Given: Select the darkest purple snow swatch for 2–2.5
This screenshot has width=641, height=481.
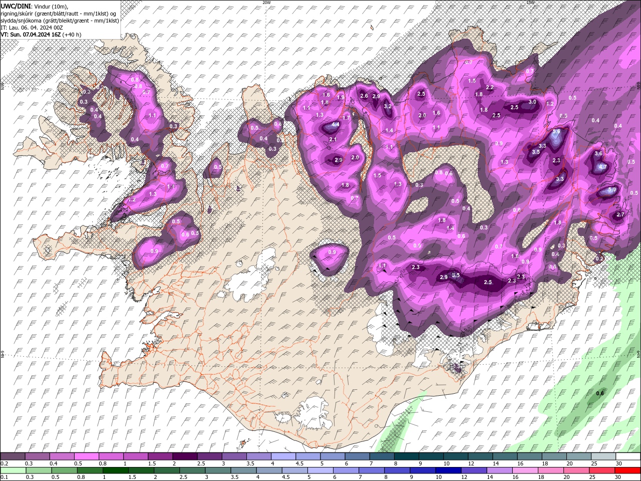Looking at the screenshot, I should pyautogui.click(x=185, y=456).
